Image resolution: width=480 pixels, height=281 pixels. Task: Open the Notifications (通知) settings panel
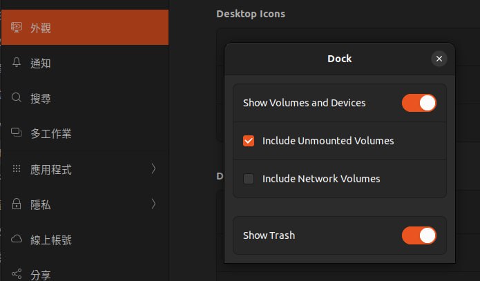41,64
